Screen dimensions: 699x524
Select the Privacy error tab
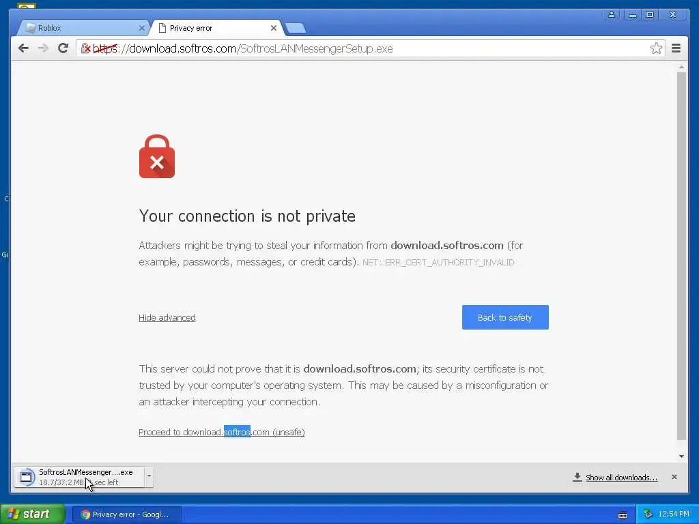216,28
